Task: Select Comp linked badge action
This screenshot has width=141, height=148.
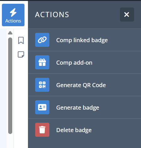Action: (x=84, y=40)
